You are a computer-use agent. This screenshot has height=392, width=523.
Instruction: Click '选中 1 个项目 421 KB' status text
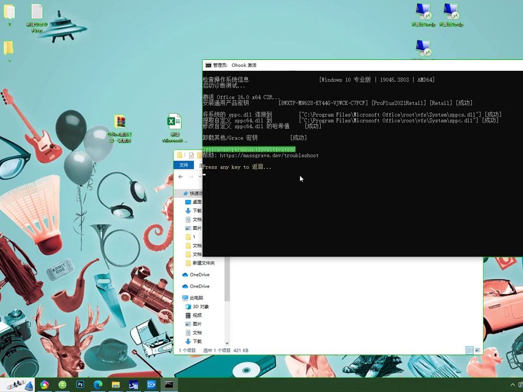pos(226,350)
